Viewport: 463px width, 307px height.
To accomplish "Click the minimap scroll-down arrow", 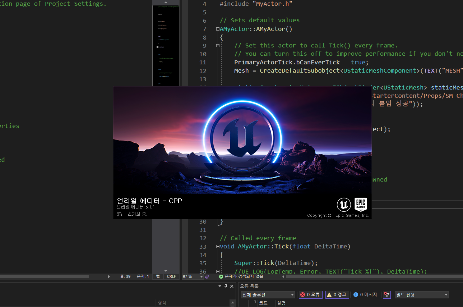I will (x=166, y=271).
